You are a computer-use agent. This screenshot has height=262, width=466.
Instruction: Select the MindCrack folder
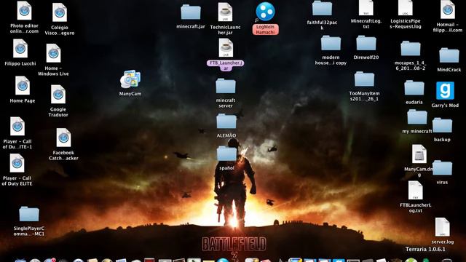pyautogui.click(x=449, y=55)
